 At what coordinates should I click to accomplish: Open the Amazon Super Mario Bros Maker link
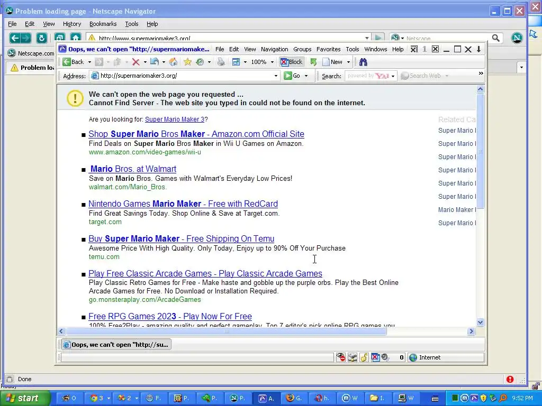point(196,134)
